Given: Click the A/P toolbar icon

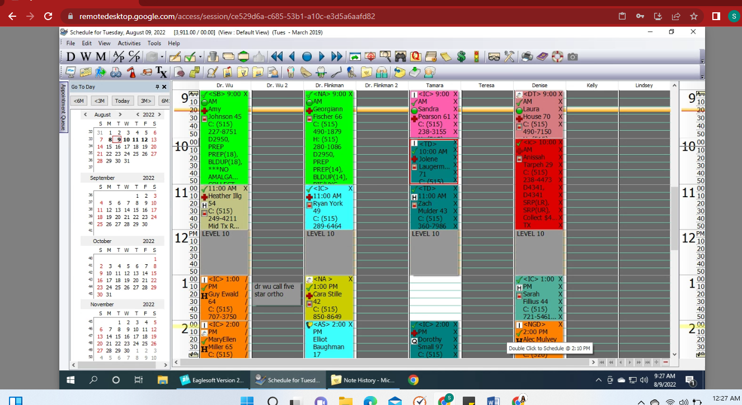Looking at the screenshot, I should 119,56.
